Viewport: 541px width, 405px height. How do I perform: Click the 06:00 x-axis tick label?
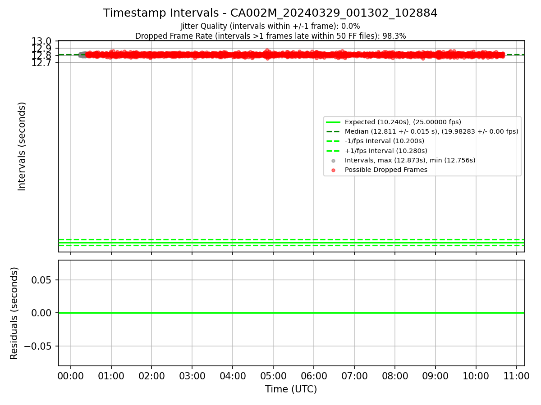point(314,376)
